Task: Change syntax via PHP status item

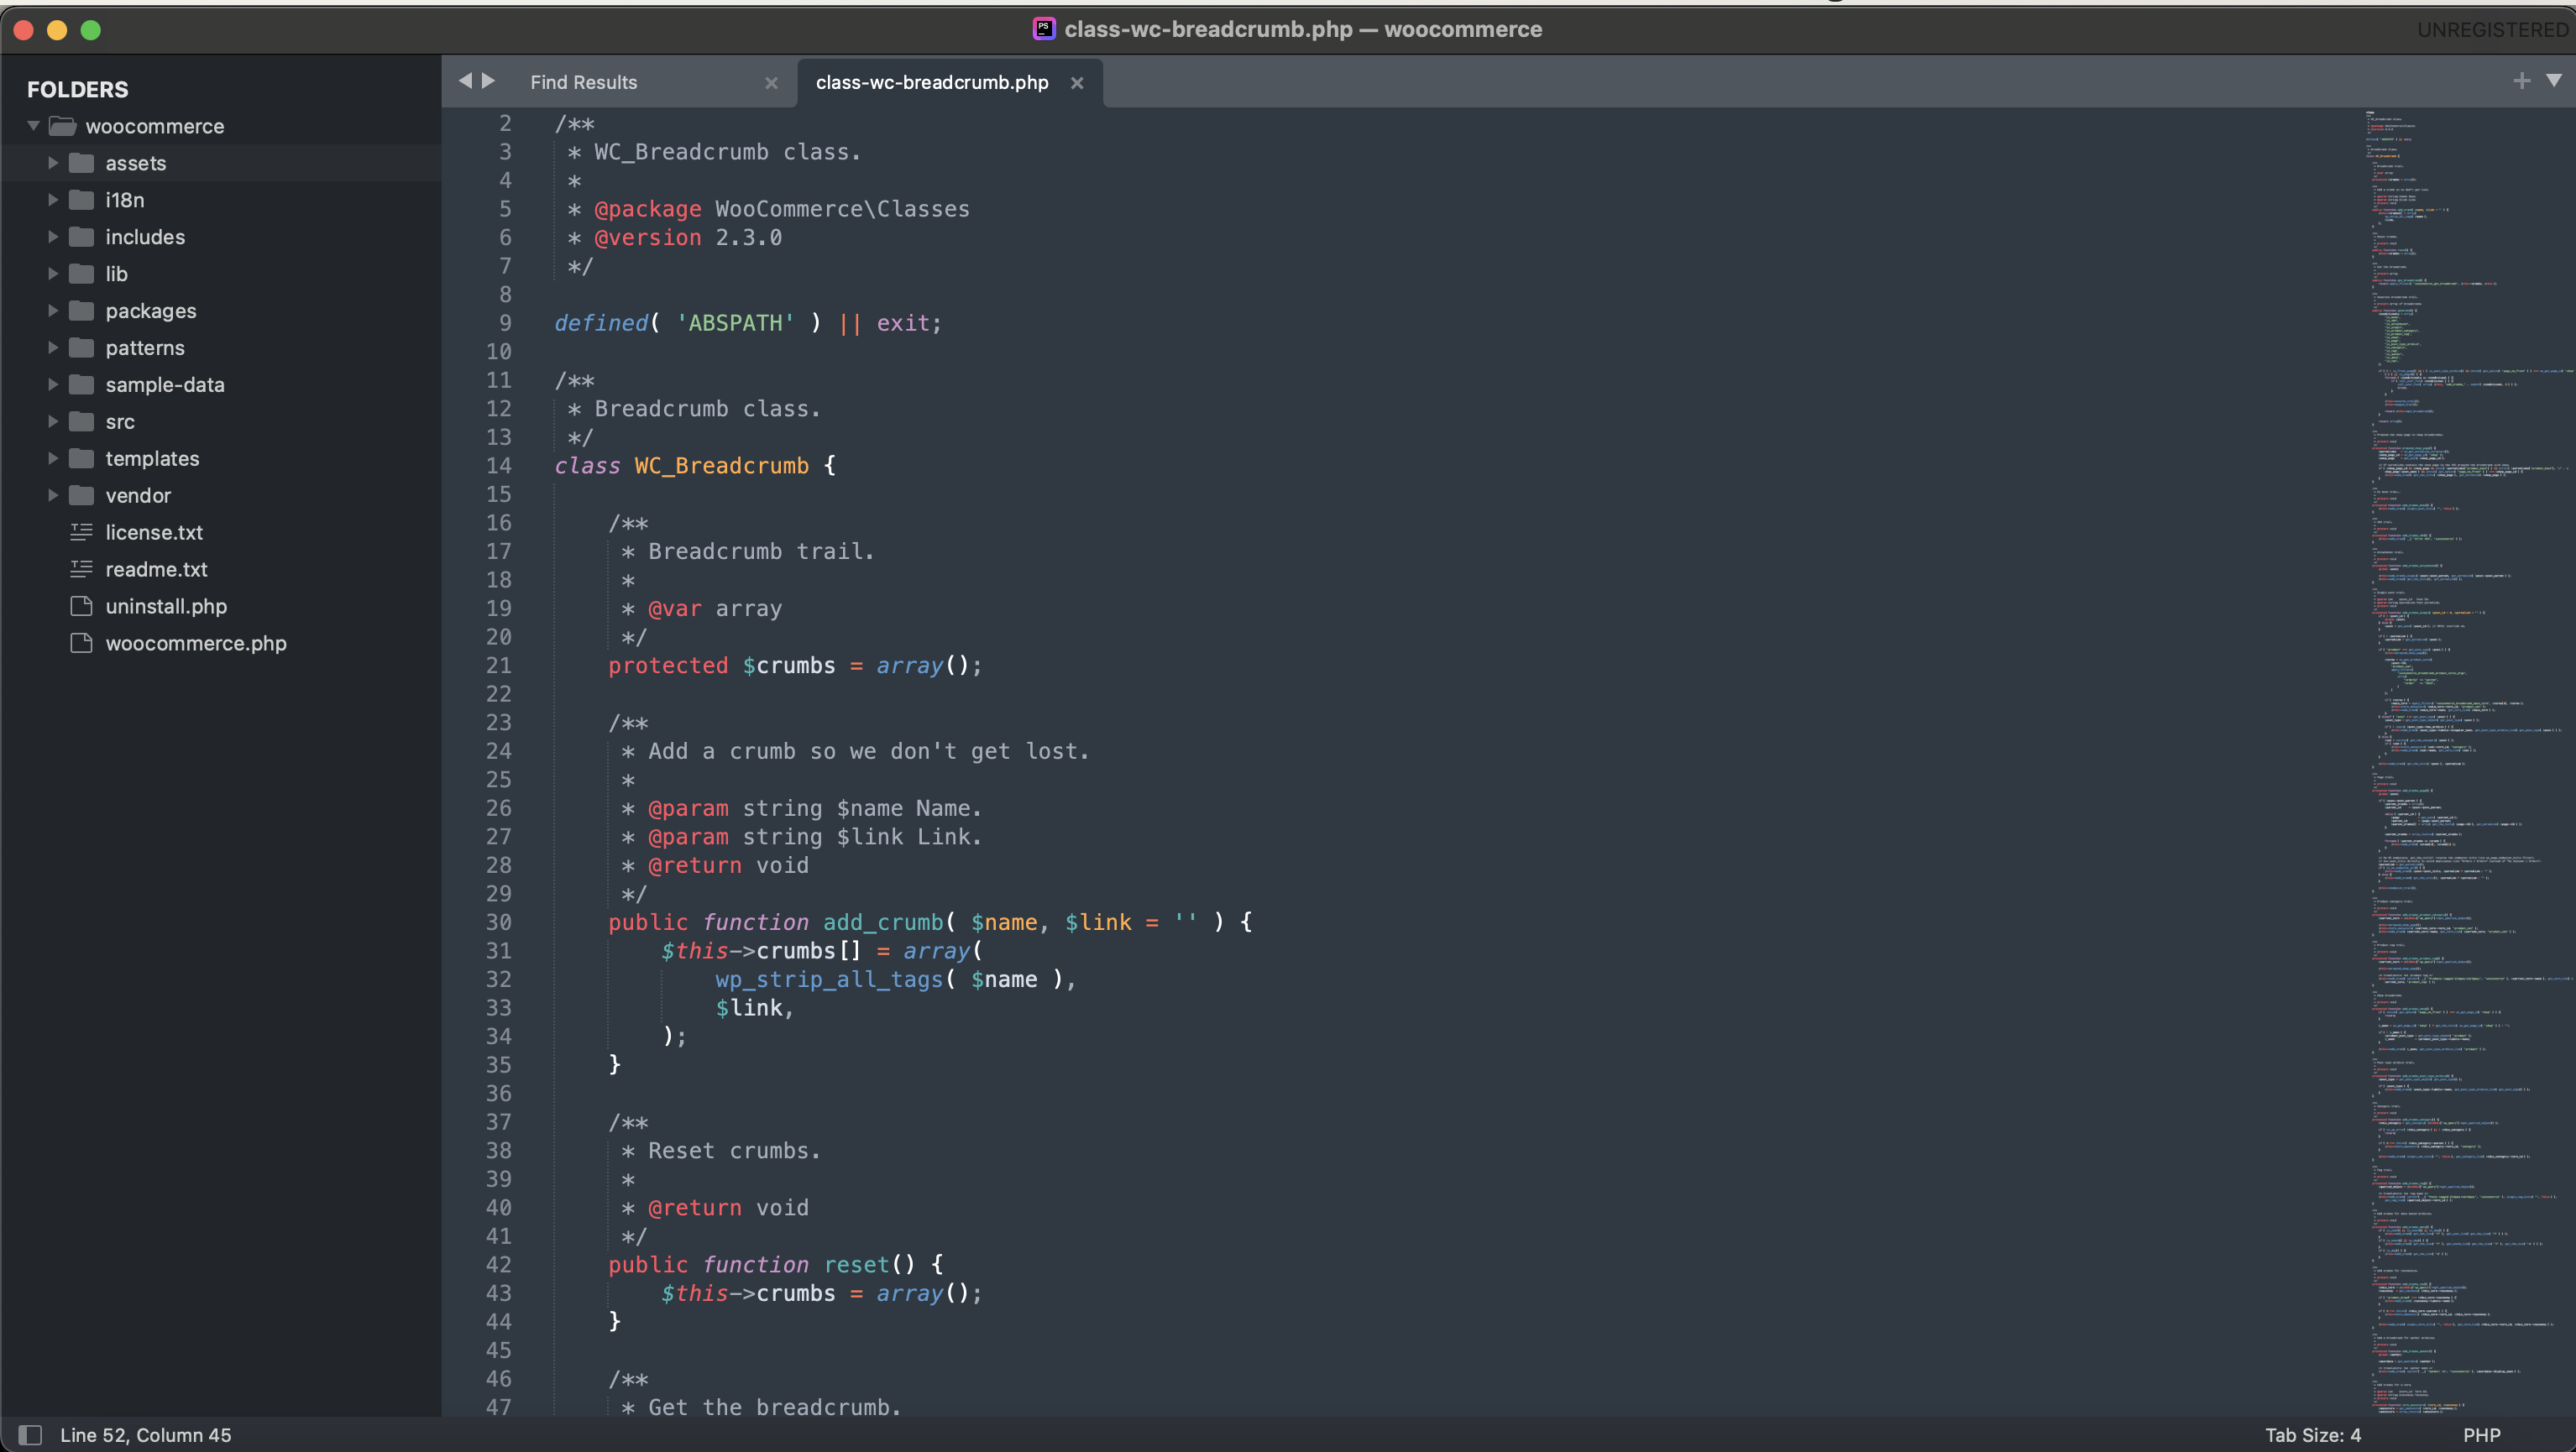Action: point(2482,1435)
